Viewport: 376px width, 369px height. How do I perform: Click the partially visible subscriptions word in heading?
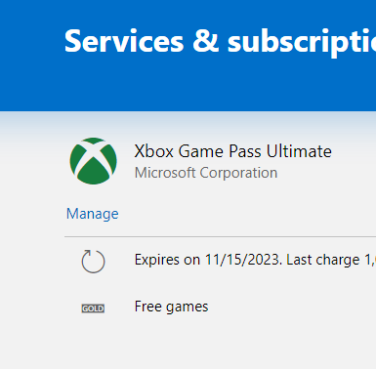point(302,43)
